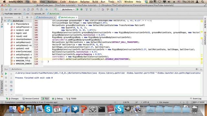This screenshot has width=207, height=116.
Task: Click the src breadcrumb
Action: click(x=27, y=14)
